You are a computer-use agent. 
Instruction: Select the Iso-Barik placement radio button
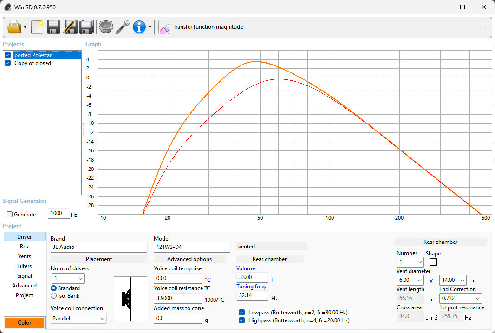(x=54, y=295)
